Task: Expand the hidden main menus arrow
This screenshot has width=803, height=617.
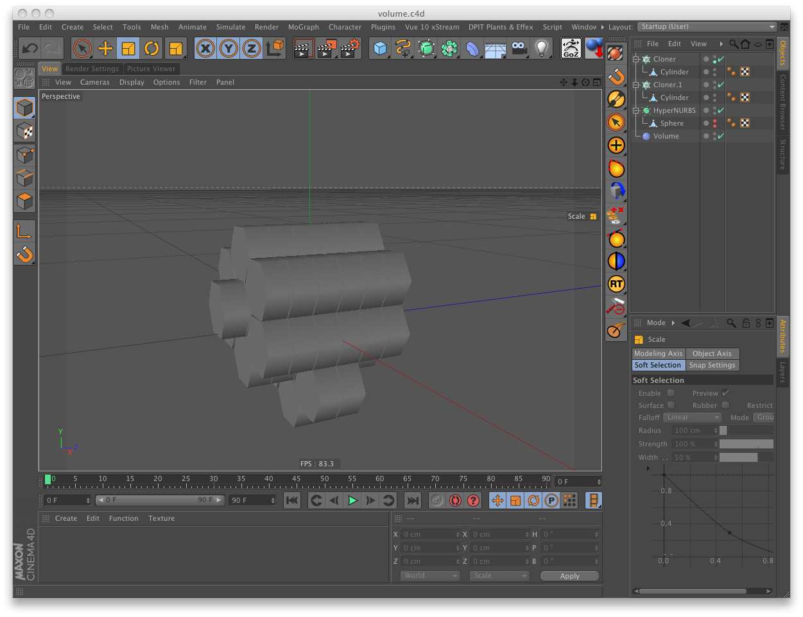Action: pyautogui.click(x=602, y=27)
